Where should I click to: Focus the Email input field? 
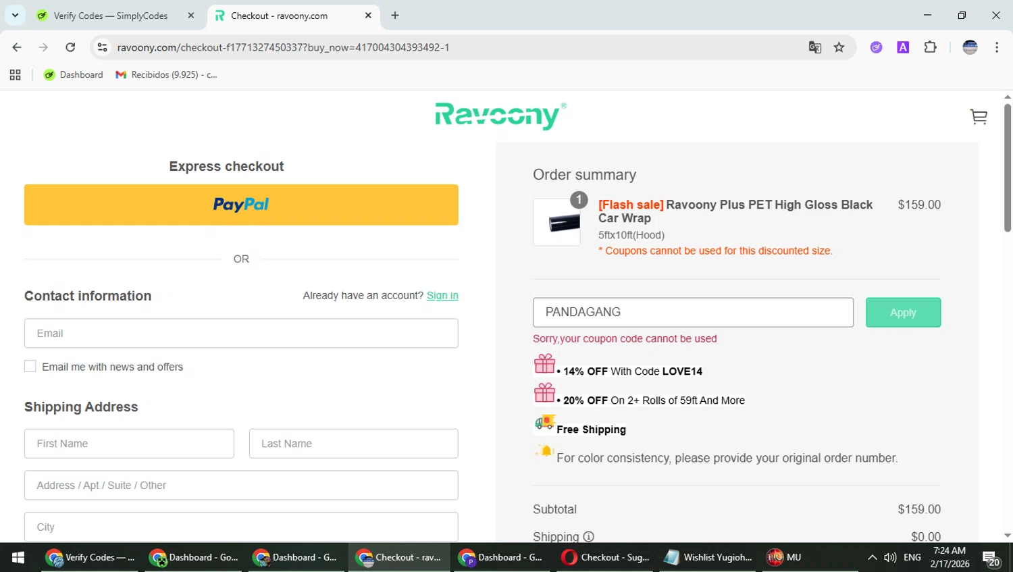[241, 334]
